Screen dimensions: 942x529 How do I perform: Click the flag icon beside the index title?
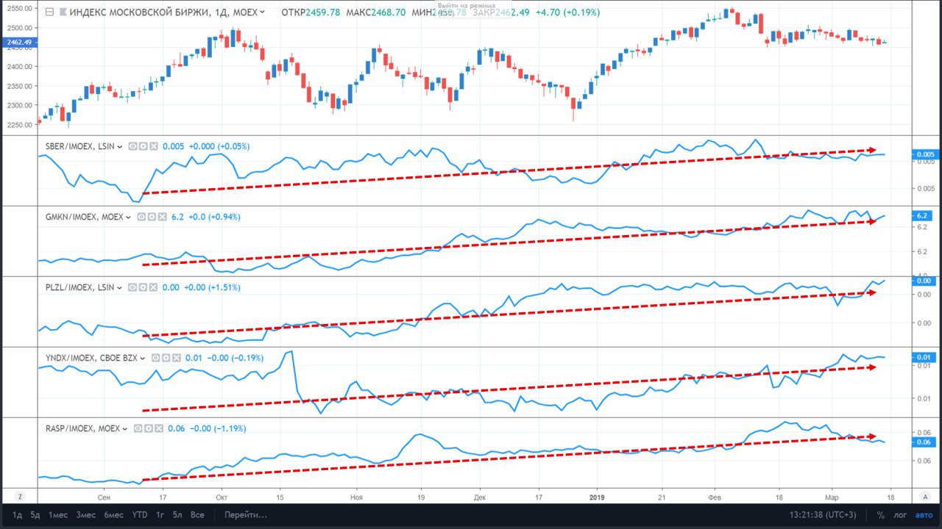pos(62,12)
